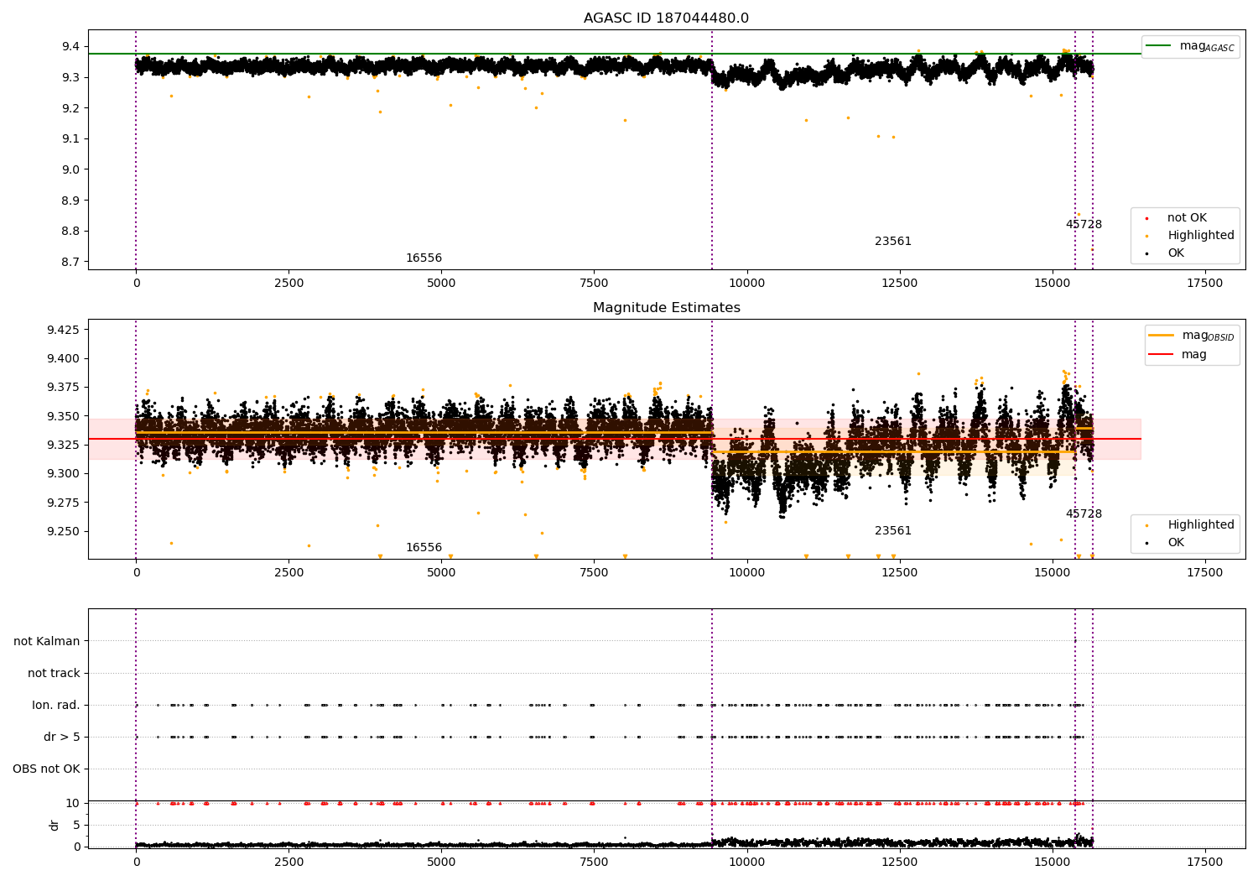Click observation label '23561' in top plot

(893, 242)
